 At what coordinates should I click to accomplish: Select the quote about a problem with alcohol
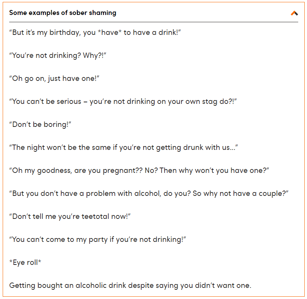(x=149, y=194)
